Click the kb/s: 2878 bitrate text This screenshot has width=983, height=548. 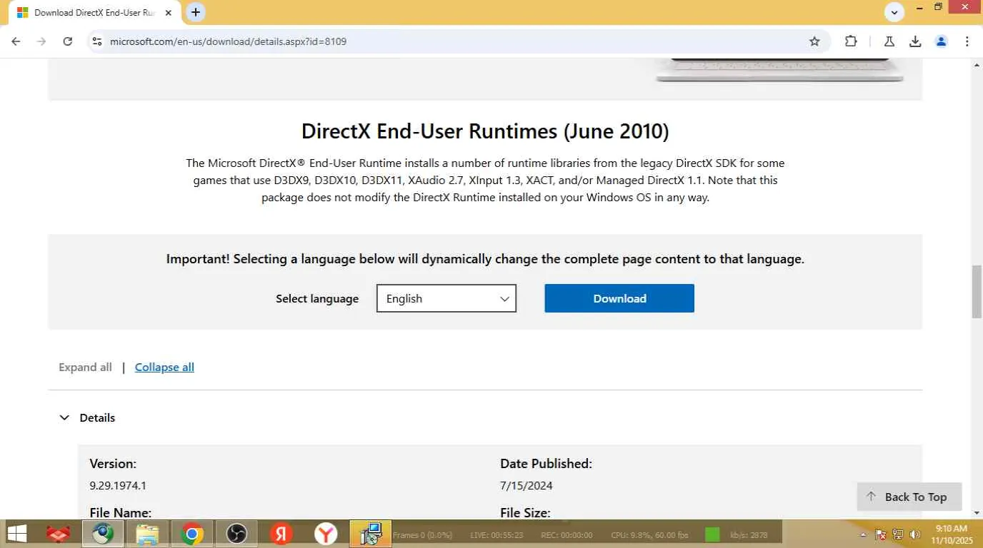click(x=749, y=535)
